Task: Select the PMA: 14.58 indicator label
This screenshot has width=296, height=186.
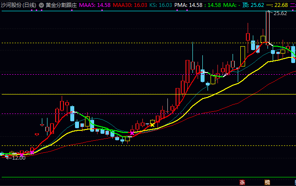Action: [189, 5]
